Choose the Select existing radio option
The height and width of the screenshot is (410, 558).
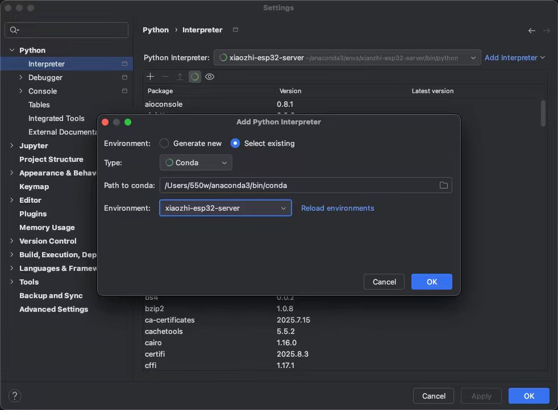(235, 143)
